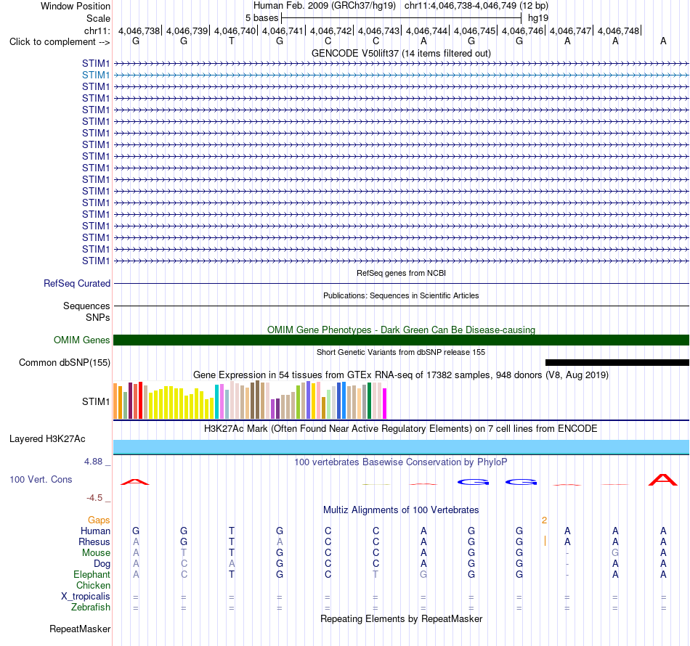690x646 pixels.
Task: Click 'Multiz Alignments of 100 Vertebrates' title
Action: click(401, 510)
